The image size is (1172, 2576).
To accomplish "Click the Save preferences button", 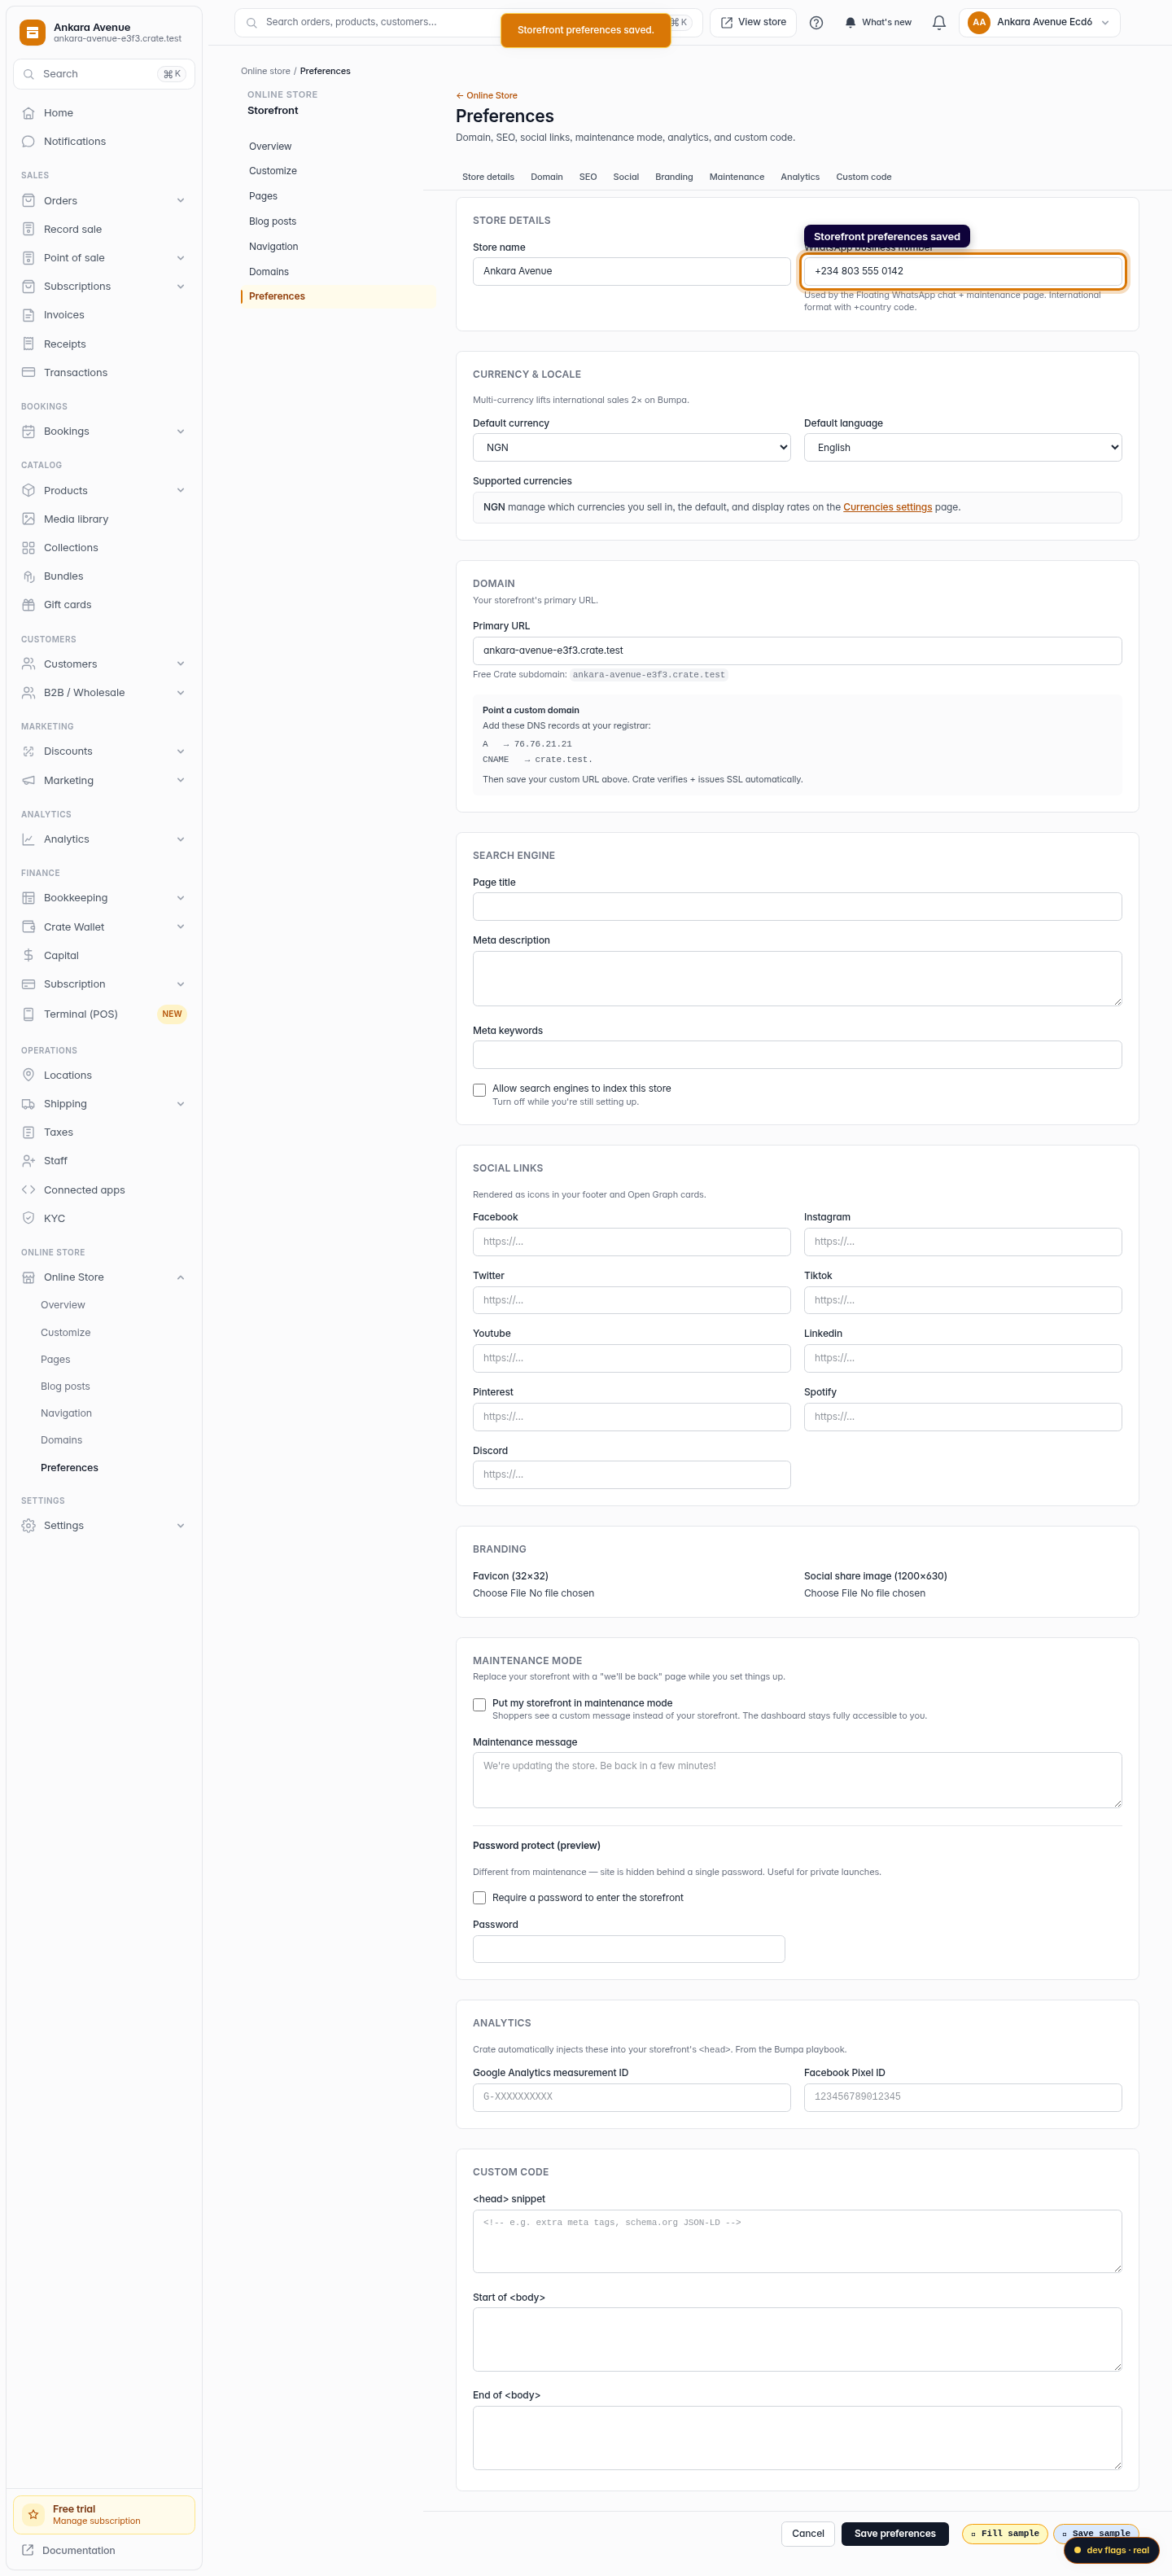I will coord(895,2533).
